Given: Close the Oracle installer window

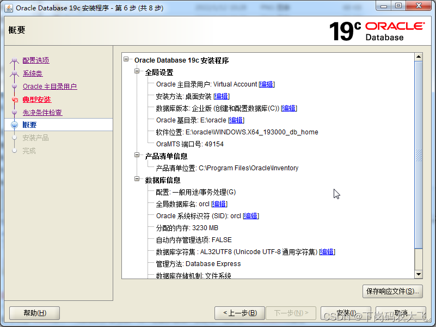Looking at the screenshot, I should [x=419, y=6].
